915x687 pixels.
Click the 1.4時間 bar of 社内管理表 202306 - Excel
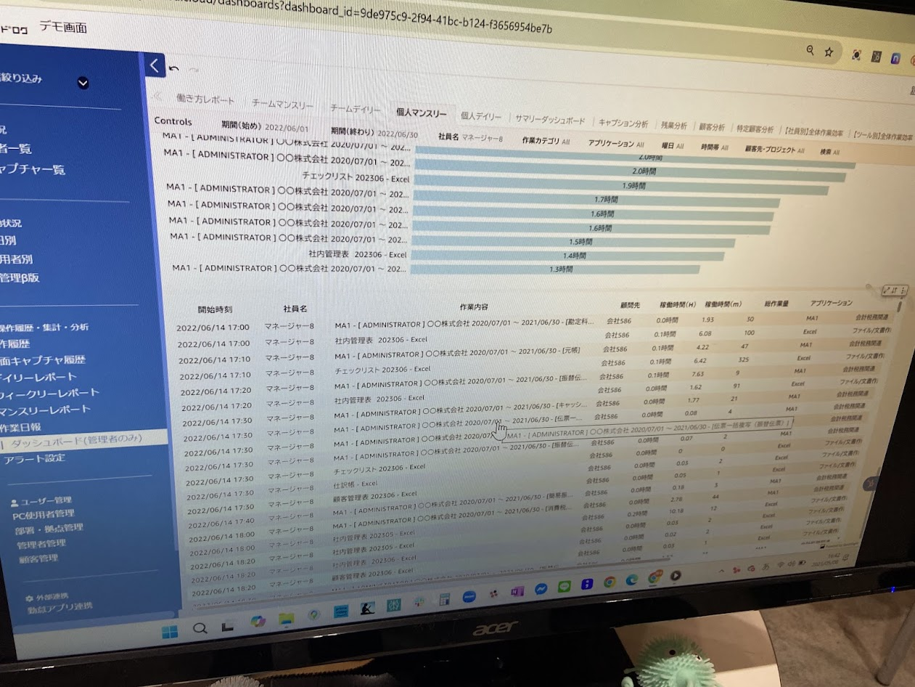pos(570,256)
